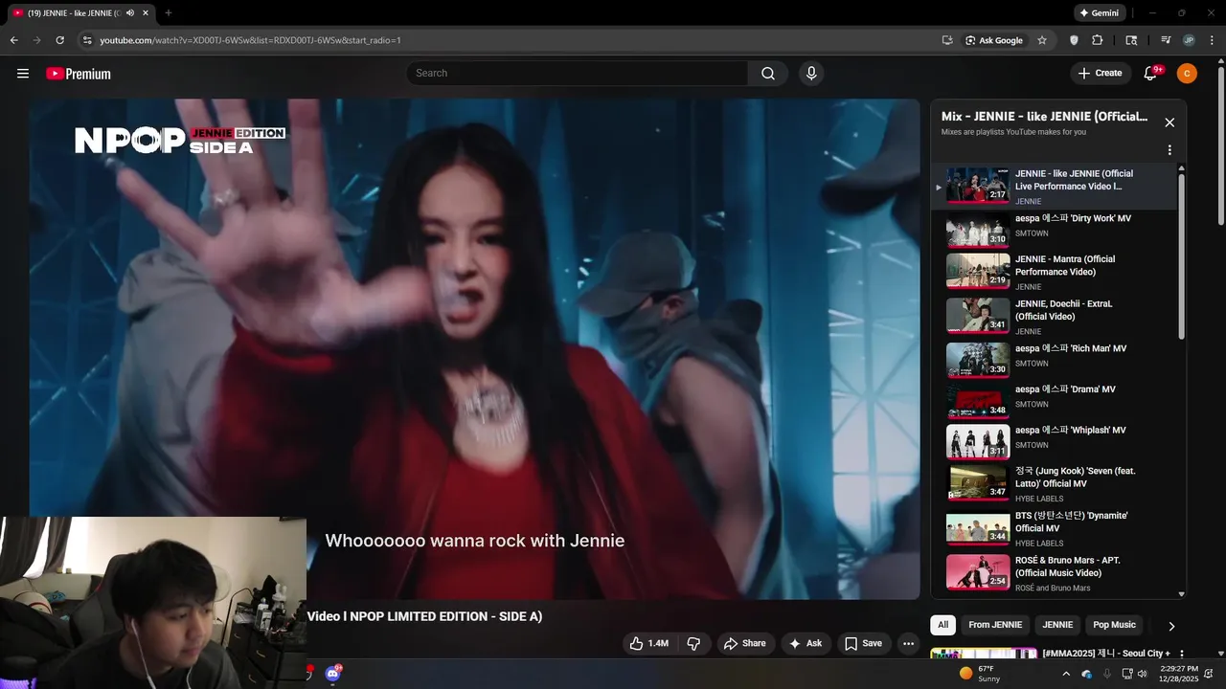Select the Pop Music chip
This screenshot has width=1226, height=689.
(1114, 625)
